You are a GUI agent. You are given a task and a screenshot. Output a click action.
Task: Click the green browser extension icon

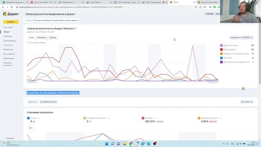[x=215, y=7]
